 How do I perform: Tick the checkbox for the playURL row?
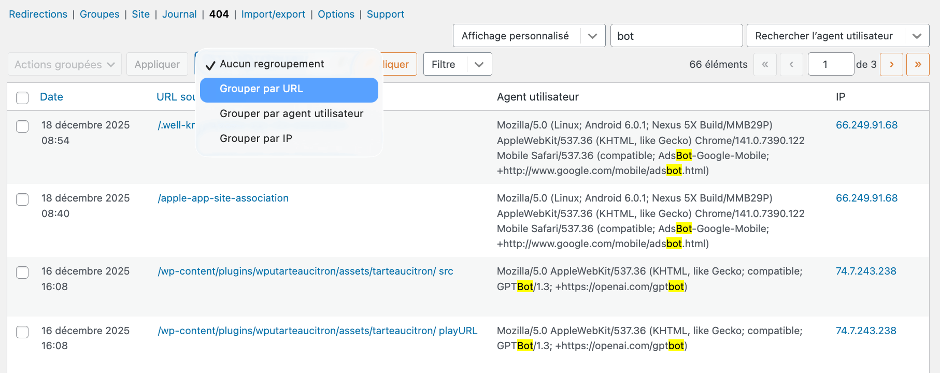(x=22, y=332)
